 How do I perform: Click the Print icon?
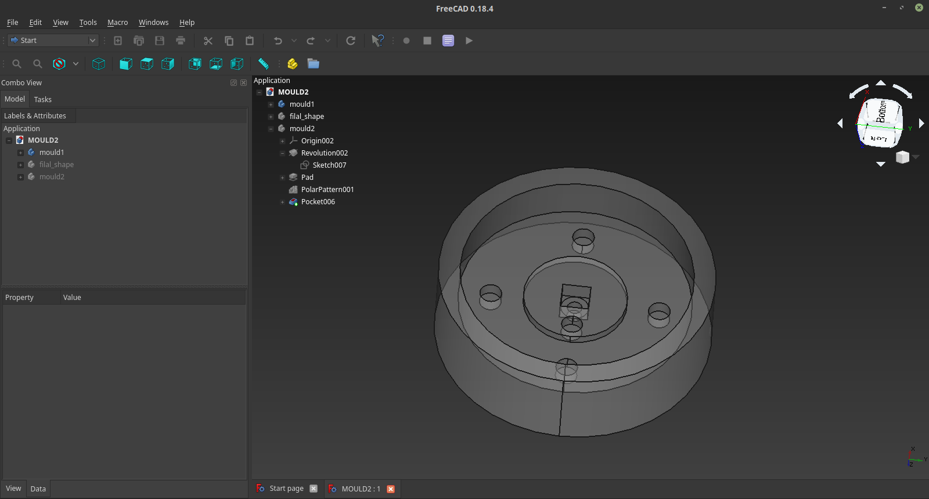coord(181,41)
